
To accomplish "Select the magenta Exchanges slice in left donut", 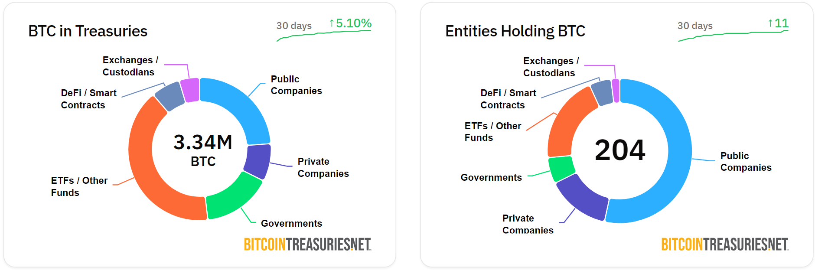I will tap(190, 90).
